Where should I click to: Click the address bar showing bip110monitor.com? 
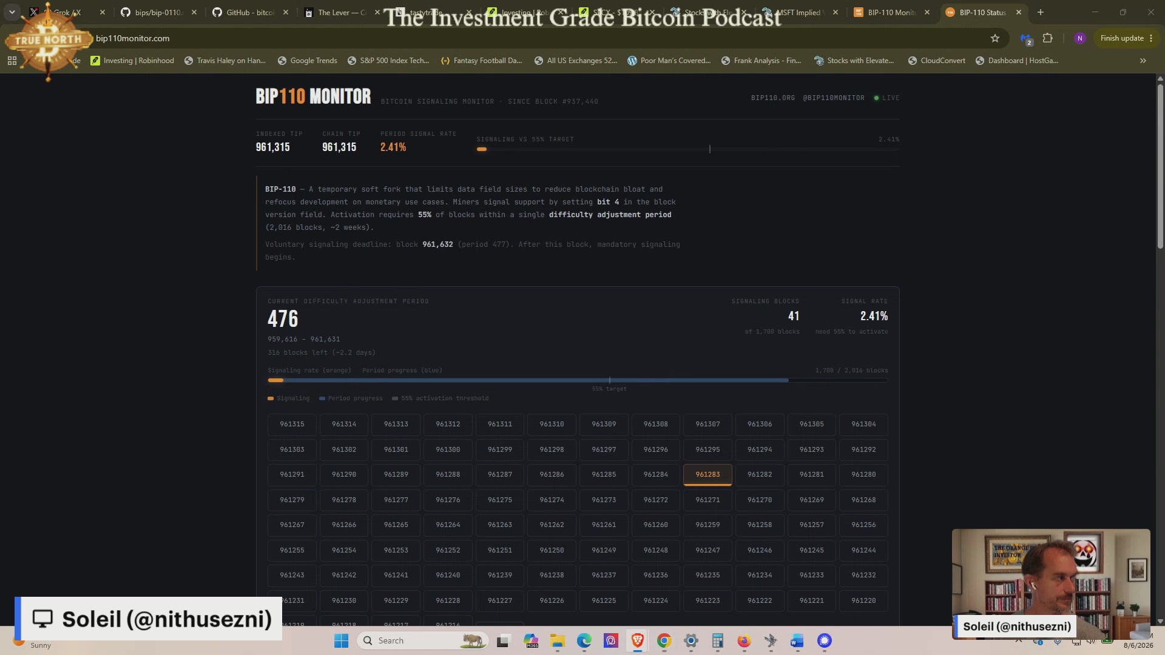tap(534, 38)
